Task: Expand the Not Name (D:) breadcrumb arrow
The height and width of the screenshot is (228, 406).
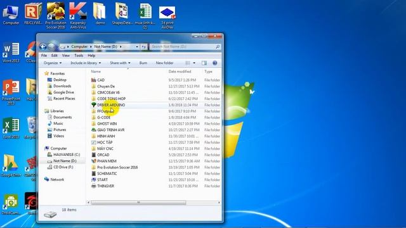Action: (121, 46)
